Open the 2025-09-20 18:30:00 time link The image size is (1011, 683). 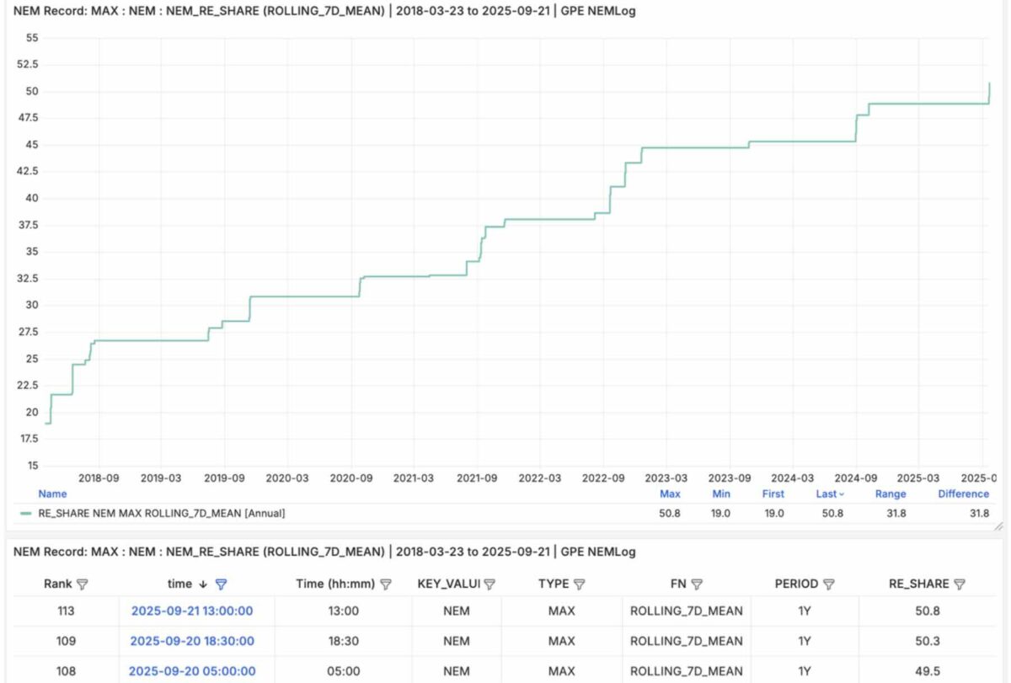pyautogui.click(x=192, y=641)
